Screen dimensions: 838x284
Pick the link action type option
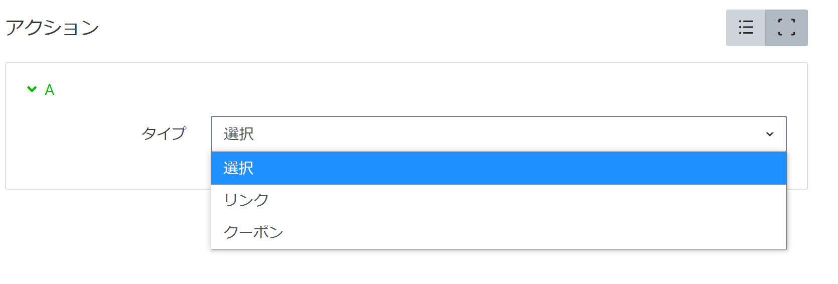(498, 200)
